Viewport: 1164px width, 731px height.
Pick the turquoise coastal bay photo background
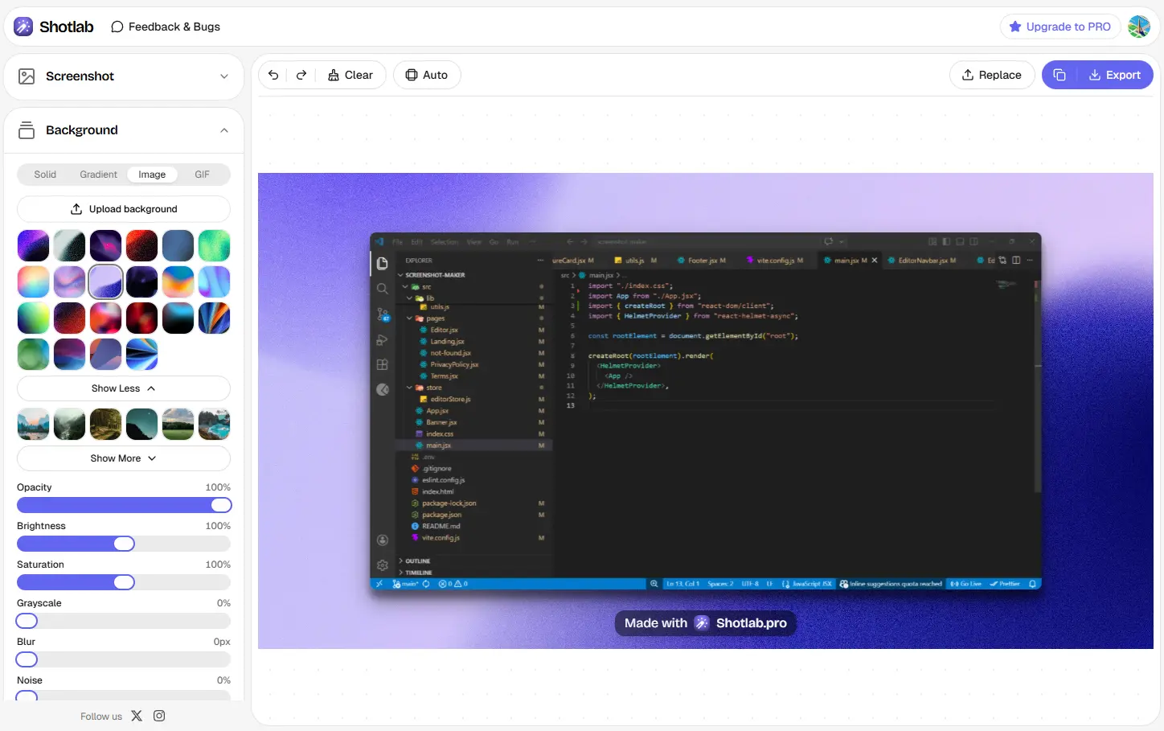[214, 424]
